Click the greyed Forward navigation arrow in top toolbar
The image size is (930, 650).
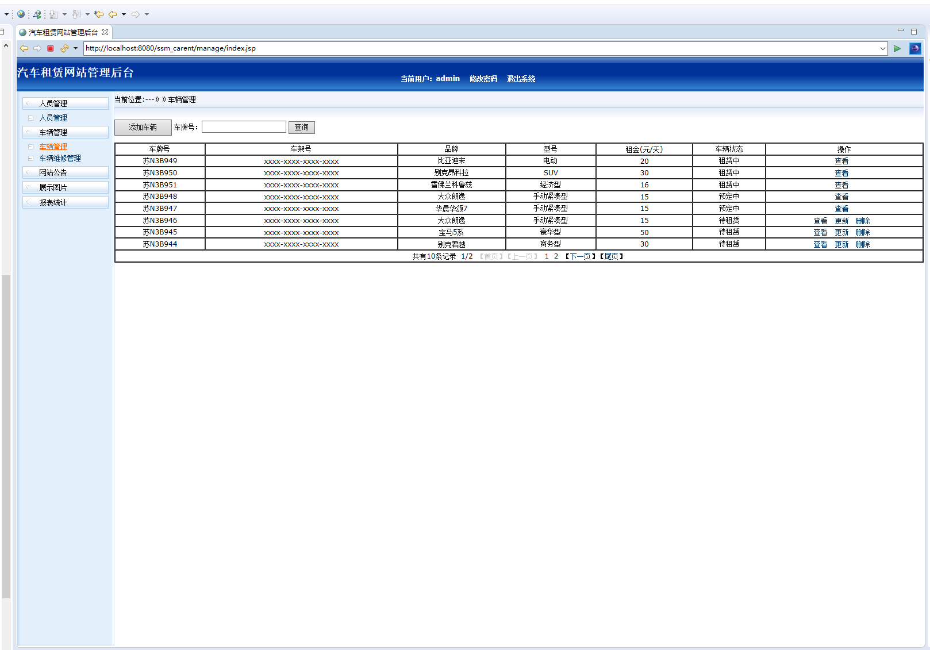coord(136,14)
